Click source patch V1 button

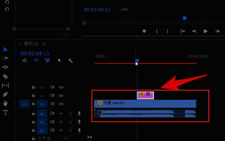point(25,104)
